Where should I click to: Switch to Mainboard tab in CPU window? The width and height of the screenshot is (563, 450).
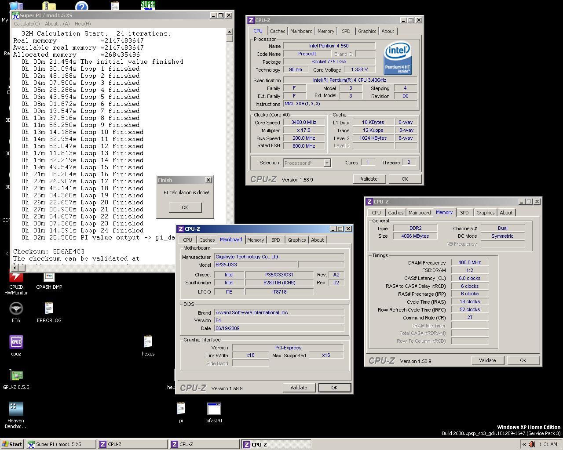(301, 31)
